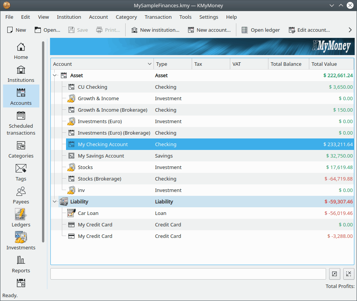Sort by the VAT column header
Viewport: 357px width, 301px height.
coord(249,64)
